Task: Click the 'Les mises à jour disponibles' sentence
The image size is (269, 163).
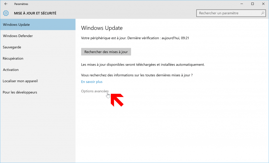Action: point(143,65)
